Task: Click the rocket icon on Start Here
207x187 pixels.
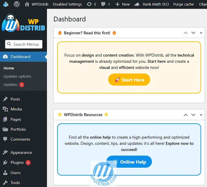Action: (x=117, y=80)
